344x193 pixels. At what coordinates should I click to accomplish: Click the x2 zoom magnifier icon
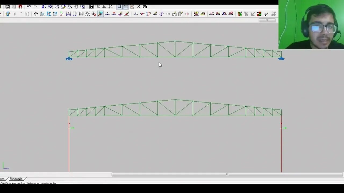point(57,6)
